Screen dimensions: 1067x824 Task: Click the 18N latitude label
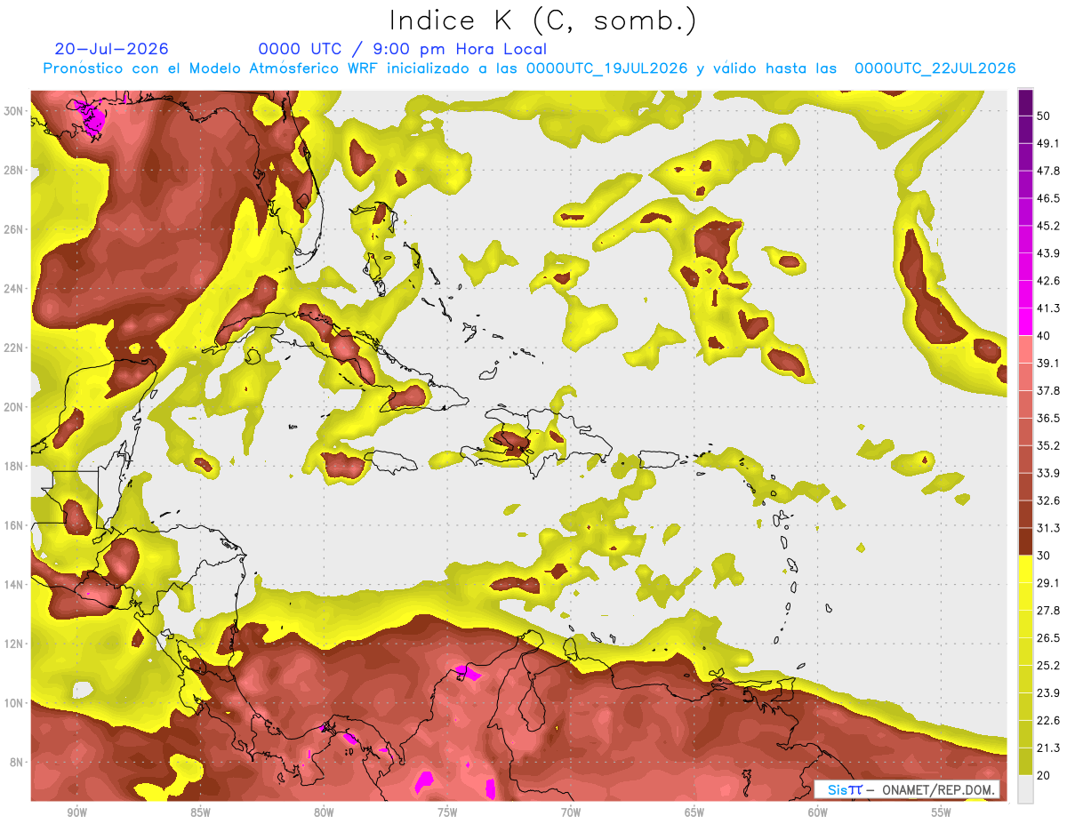coord(13,466)
